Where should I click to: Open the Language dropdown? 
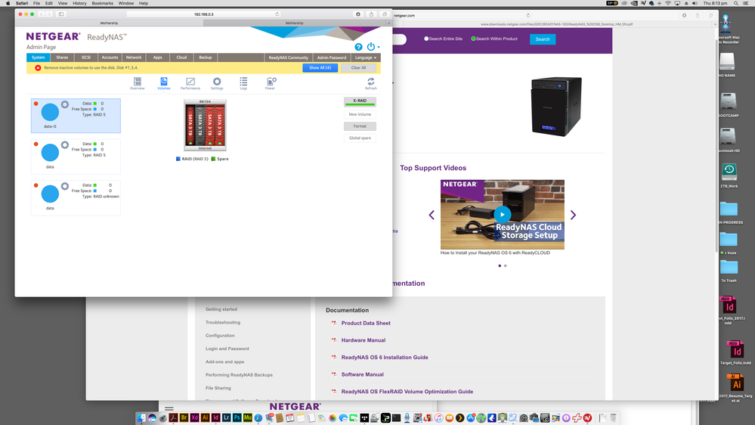[x=366, y=57]
